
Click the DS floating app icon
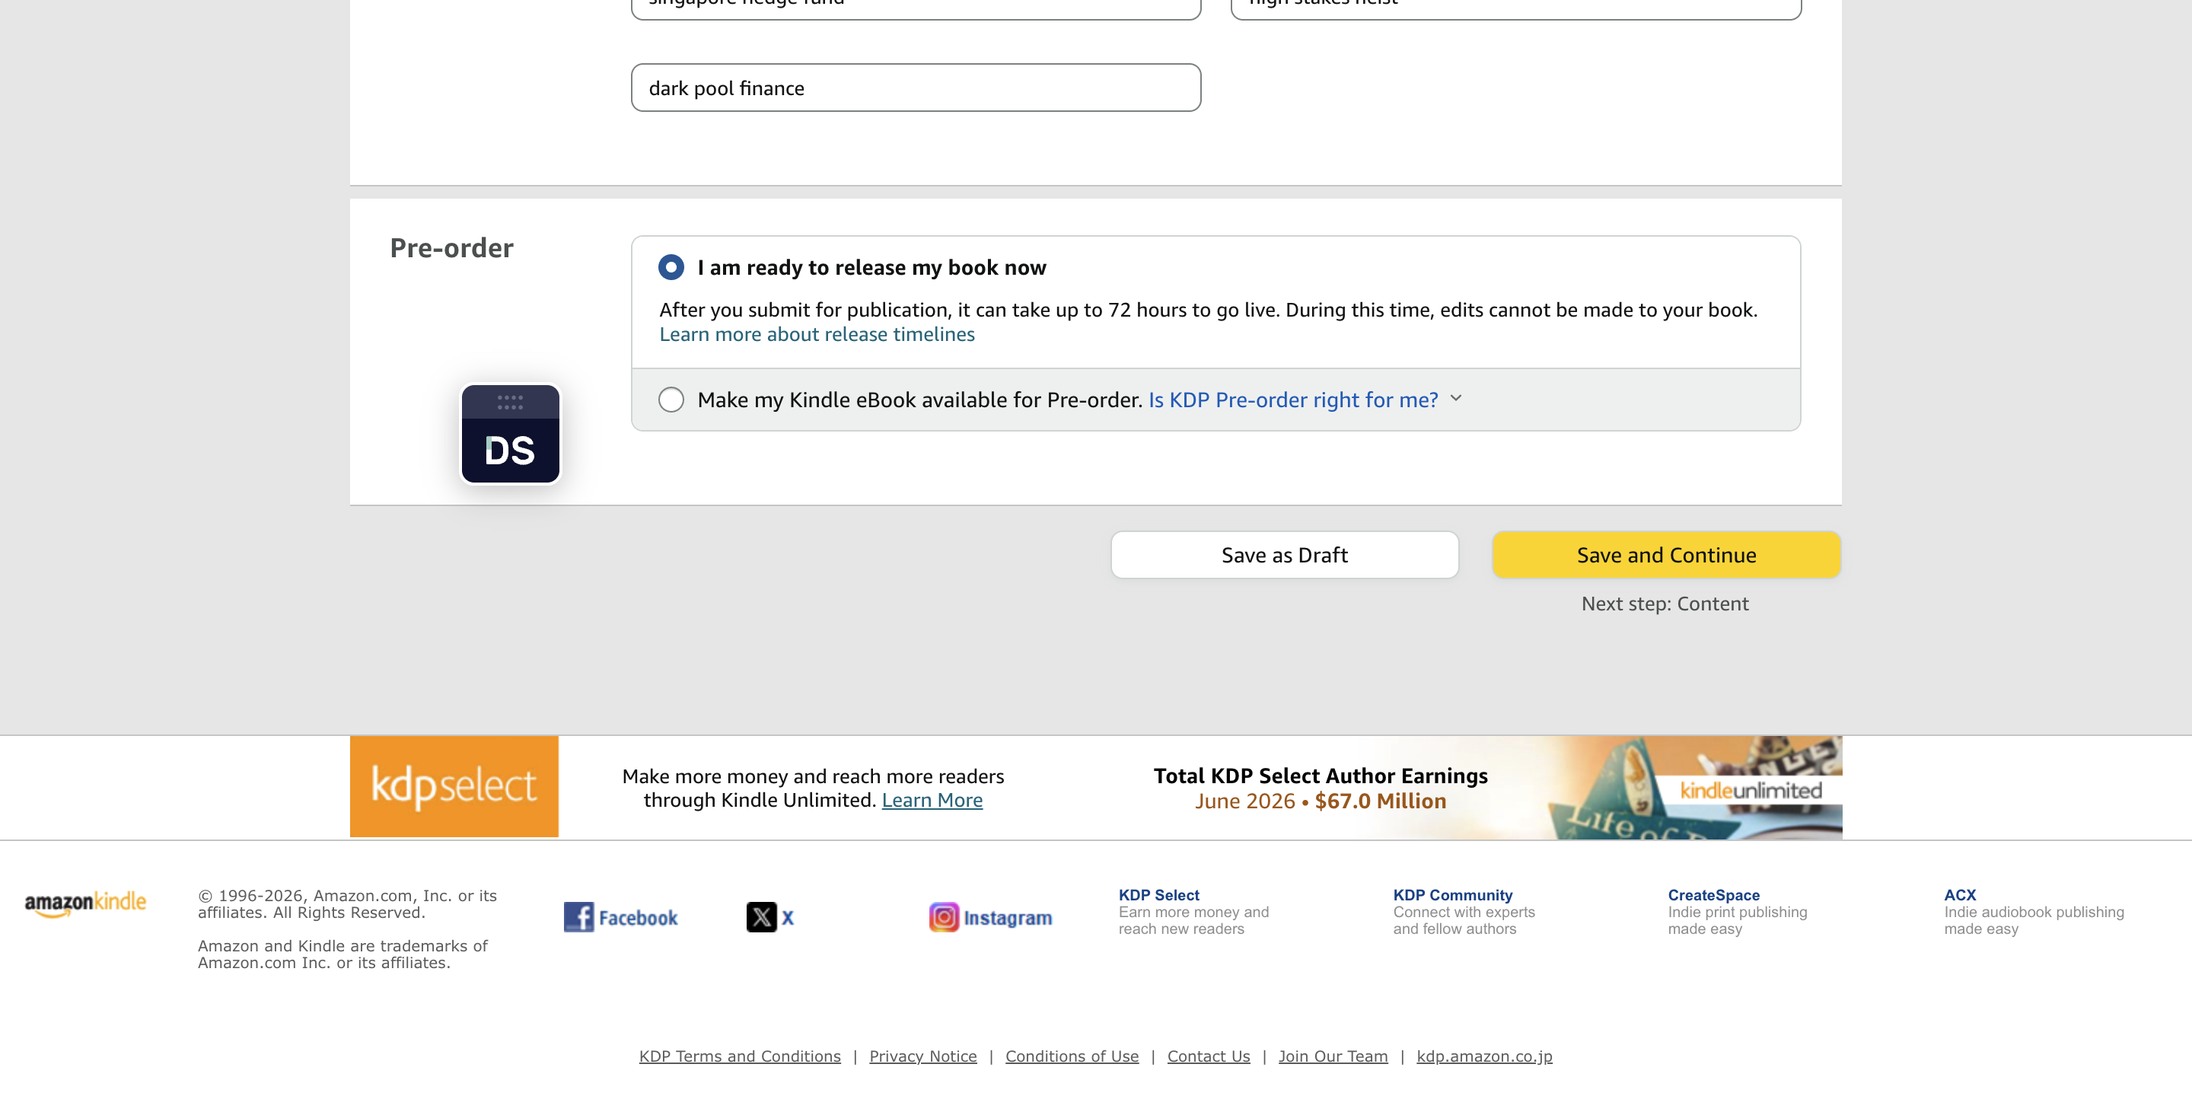coord(511,434)
